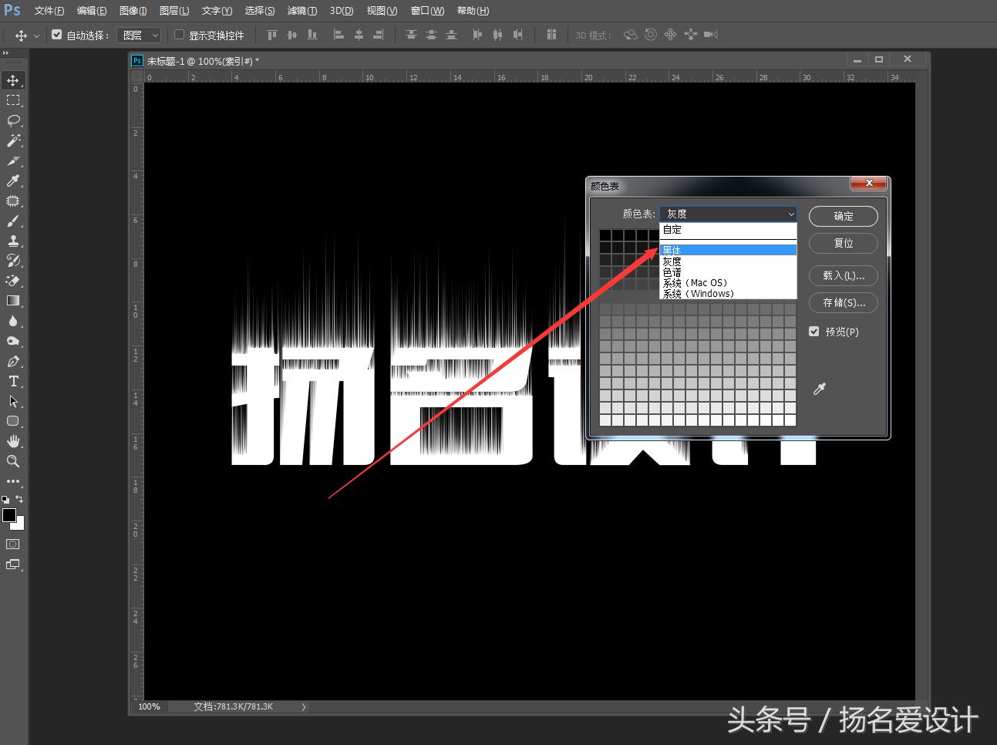The height and width of the screenshot is (745, 997).
Task: Toggle 自动选择 in the options bar
Action: 57,35
